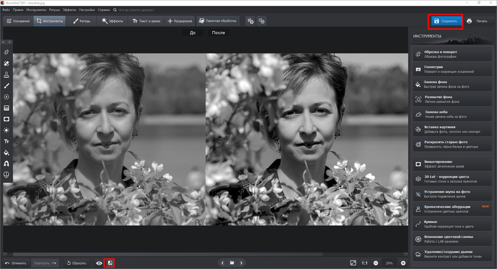Viewport: 497px width, 269px height.
Task: Select the healing brush (bandage) tool
Action: pyautogui.click(x=6, y=64)
